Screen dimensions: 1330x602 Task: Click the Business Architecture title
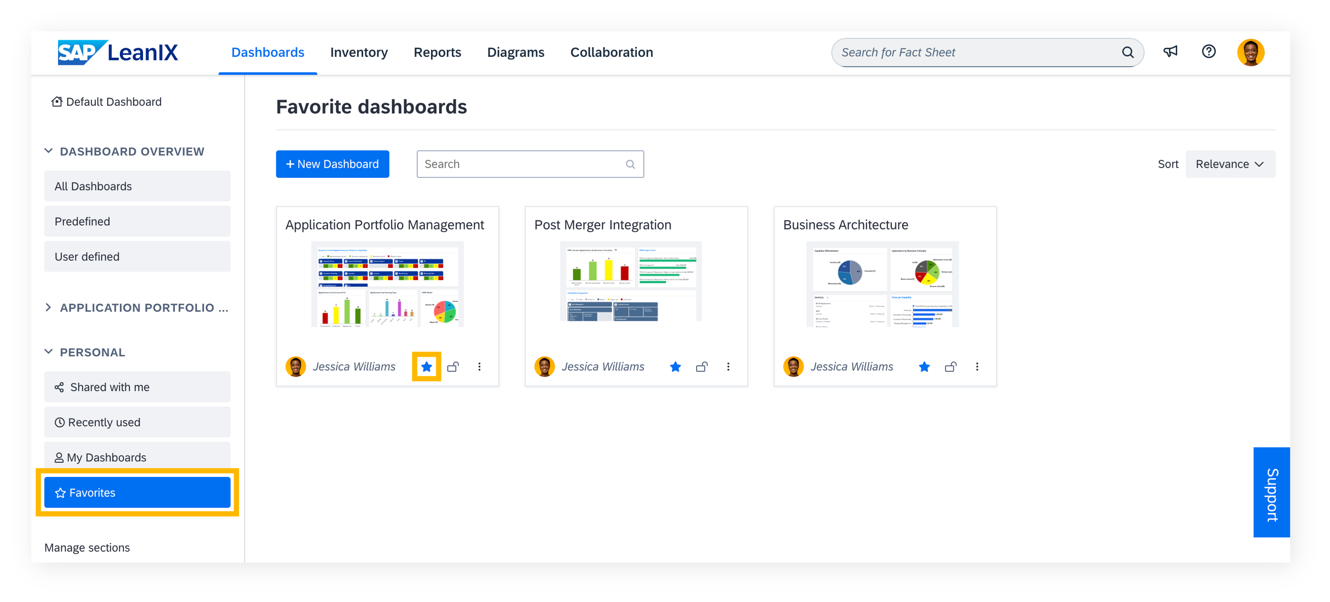point(846,225)
